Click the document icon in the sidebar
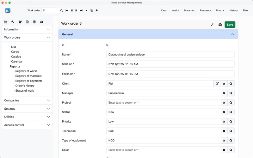Screen dimensions: 253x158 [x=28, y=22]
